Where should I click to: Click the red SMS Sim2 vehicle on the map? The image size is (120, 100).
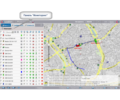point(78,46)
